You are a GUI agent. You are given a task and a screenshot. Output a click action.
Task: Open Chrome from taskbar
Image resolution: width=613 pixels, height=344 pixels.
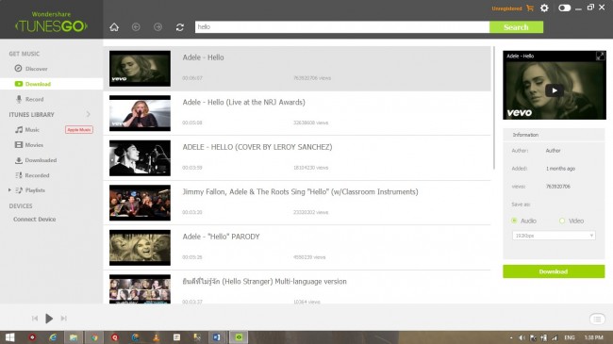coord(94,337)
